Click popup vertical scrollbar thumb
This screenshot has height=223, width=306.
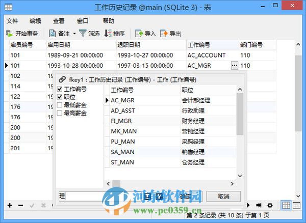click(240, 114)
